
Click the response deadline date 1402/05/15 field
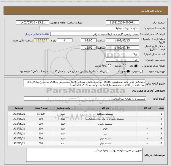[x=122, y=41]
